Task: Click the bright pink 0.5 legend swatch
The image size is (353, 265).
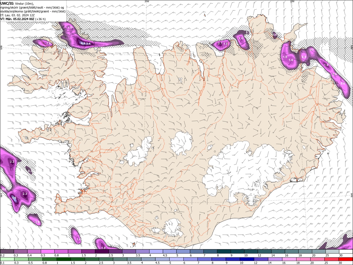Action: (x=47, y=251)
